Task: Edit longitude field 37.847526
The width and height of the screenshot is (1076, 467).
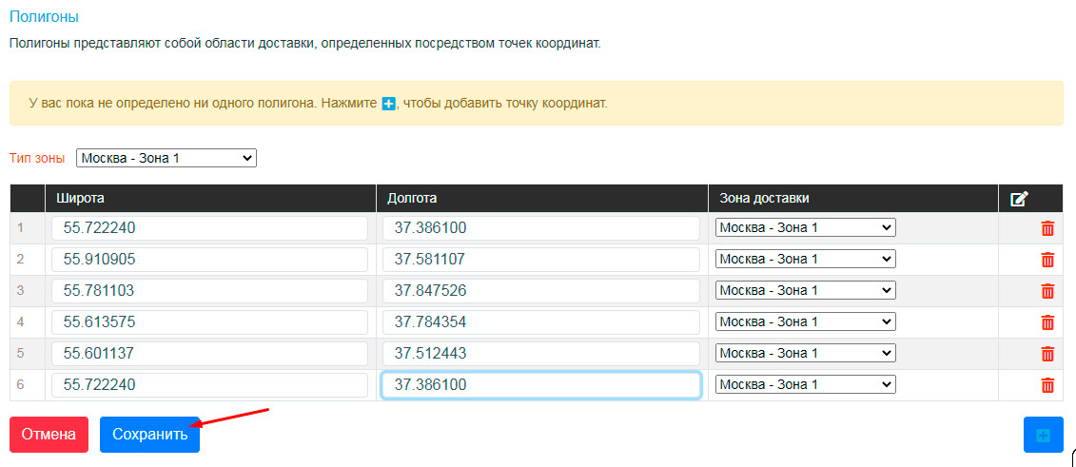Action: pos(540,291)
